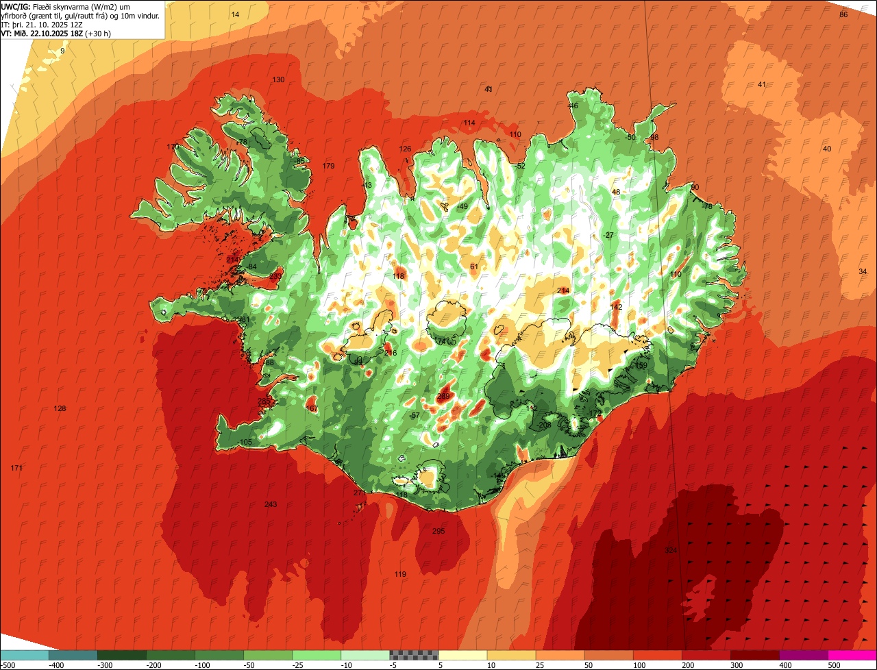
Task: Click the legend swatch between 400 and 500
Action: (803, 655)
